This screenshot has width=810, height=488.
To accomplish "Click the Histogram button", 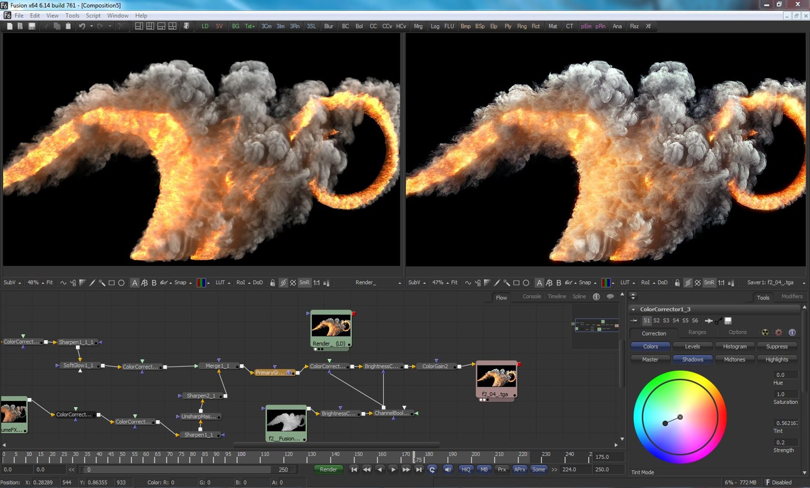I will pyautogui.click(x=735, y=347).
